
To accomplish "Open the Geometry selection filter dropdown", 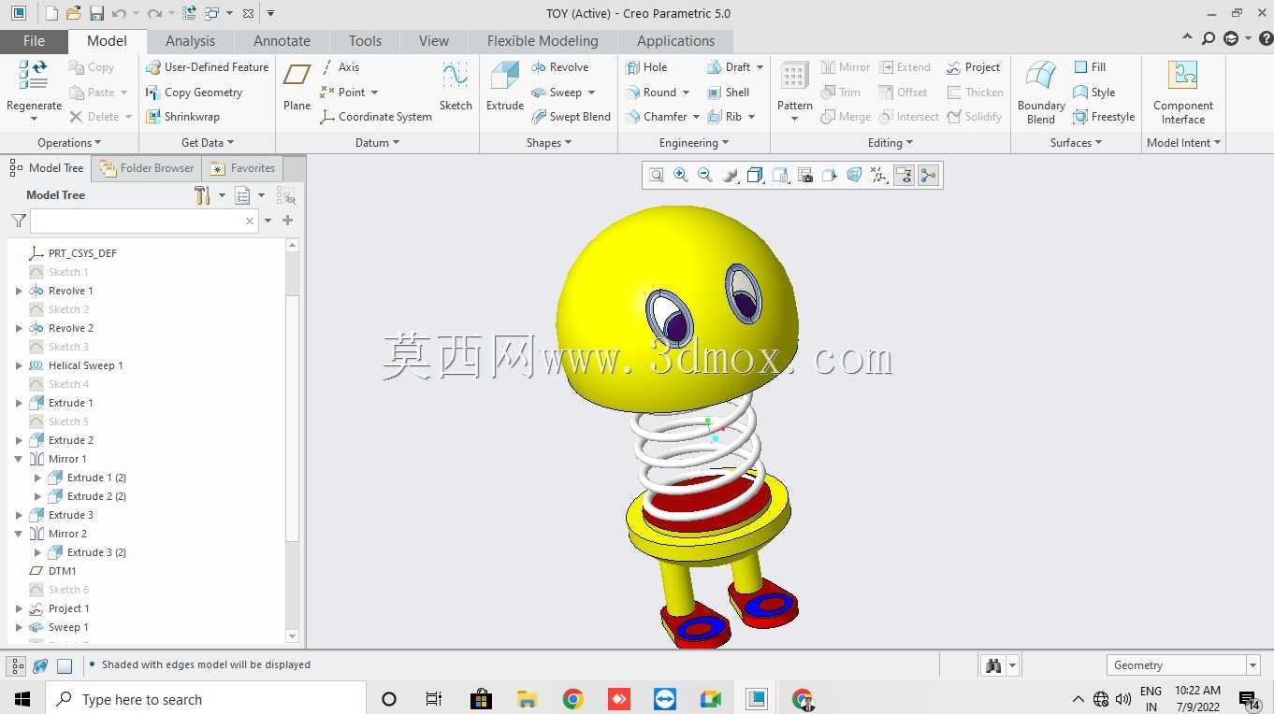I will 1253,665.
